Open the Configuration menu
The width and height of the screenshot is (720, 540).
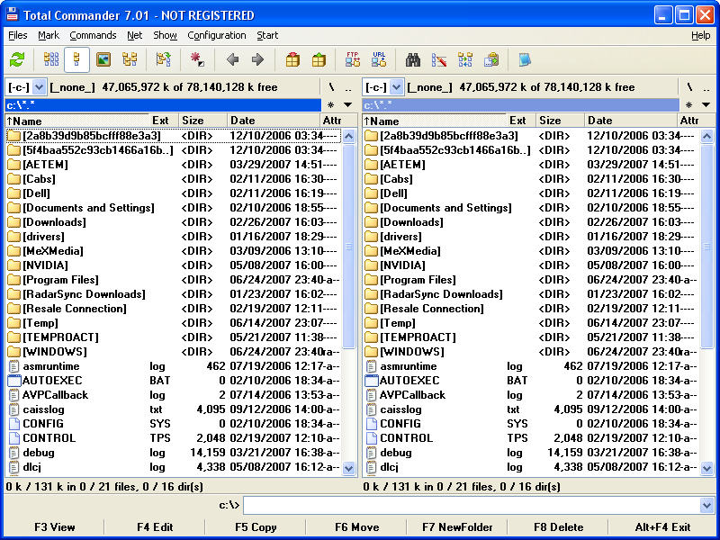(217, 35)
